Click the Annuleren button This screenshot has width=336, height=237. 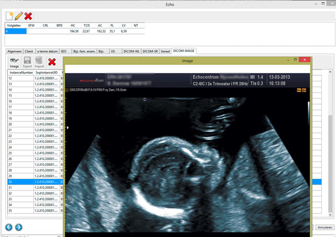(x=325, y=228)
